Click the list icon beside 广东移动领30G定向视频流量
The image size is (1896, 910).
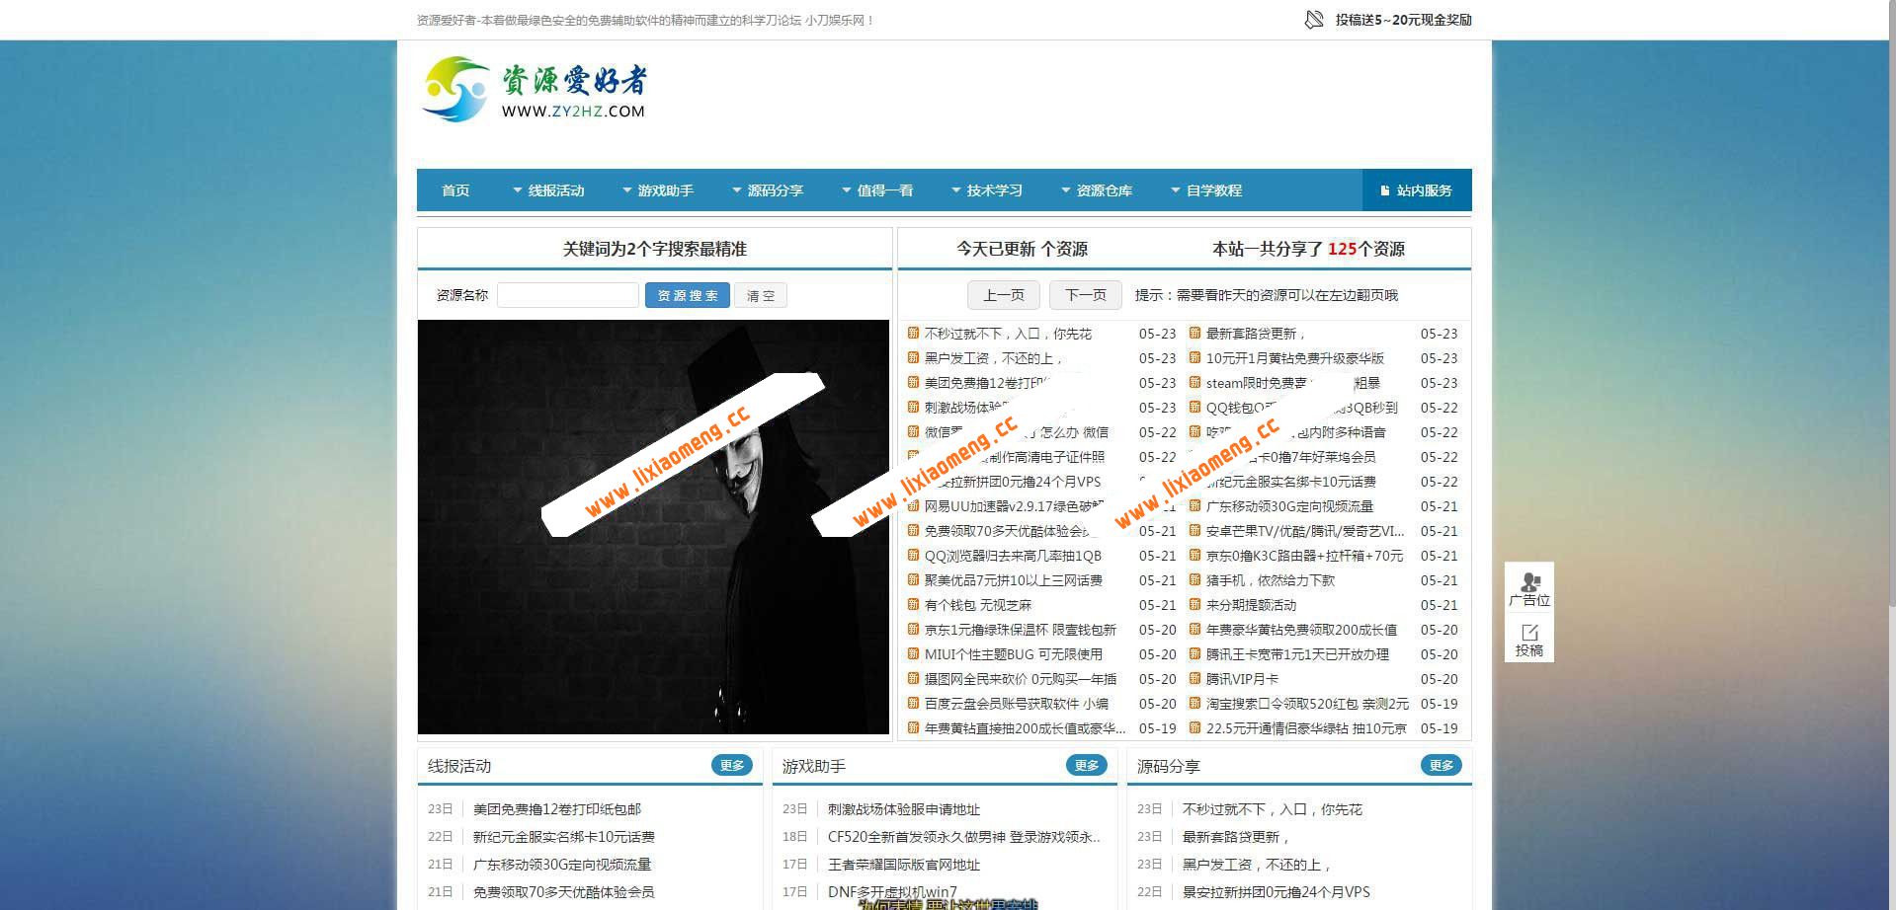[1195, 505]
